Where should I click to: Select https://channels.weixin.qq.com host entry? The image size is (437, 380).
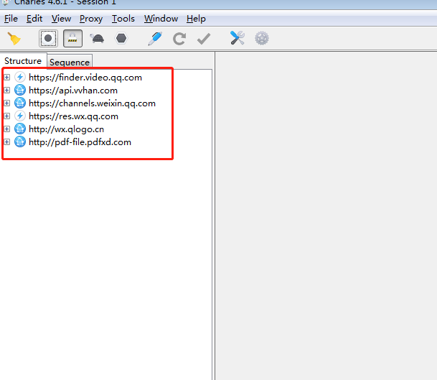(92, 103)
